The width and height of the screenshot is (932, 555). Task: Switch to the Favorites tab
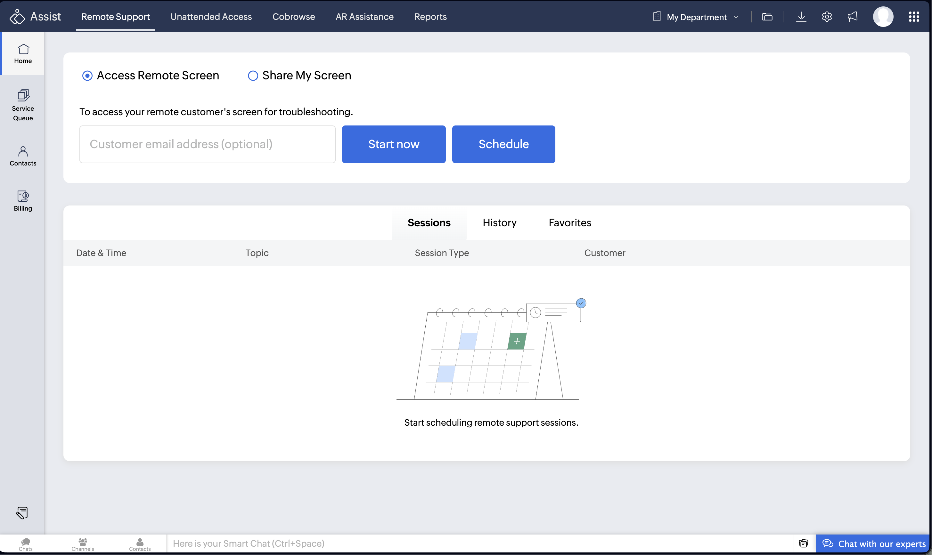[569, 223]
